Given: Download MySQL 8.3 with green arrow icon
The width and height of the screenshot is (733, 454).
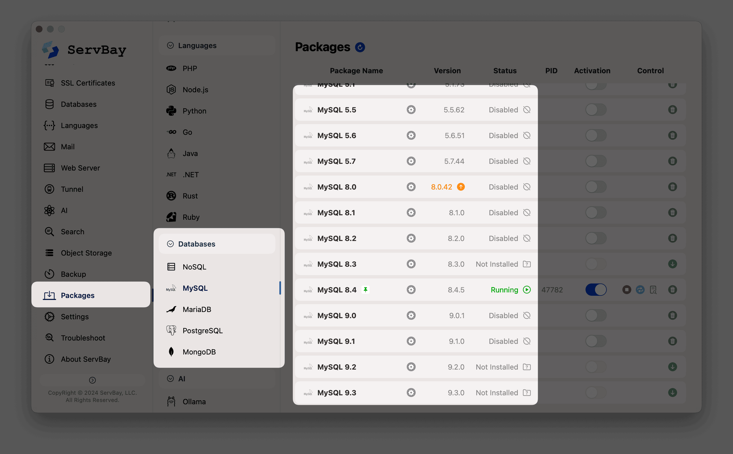Looking at the screenshot, I should coord(672,264).
